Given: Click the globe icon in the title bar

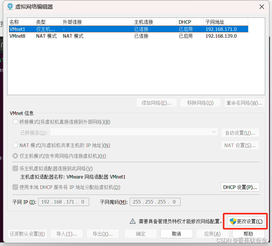Looking at the screenshot, I should 10,7.
